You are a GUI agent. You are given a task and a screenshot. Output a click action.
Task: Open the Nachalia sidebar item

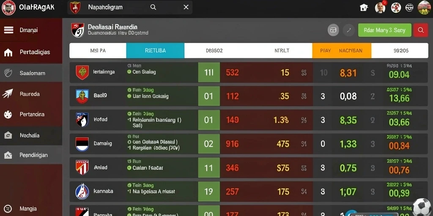click(31, 135)
